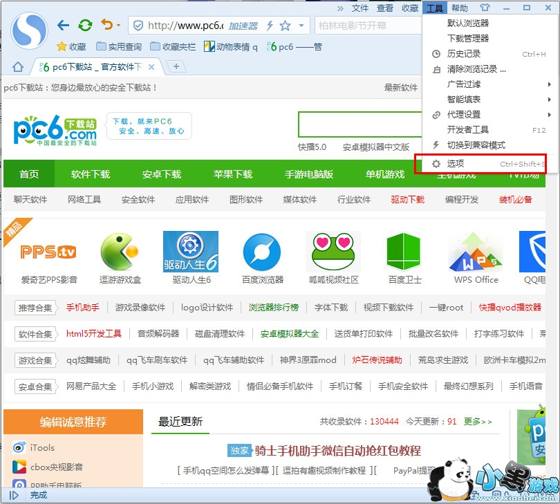
Task: Open 骑士手机助手微信自动抢红包教程 headline
Action: point(337,451)
